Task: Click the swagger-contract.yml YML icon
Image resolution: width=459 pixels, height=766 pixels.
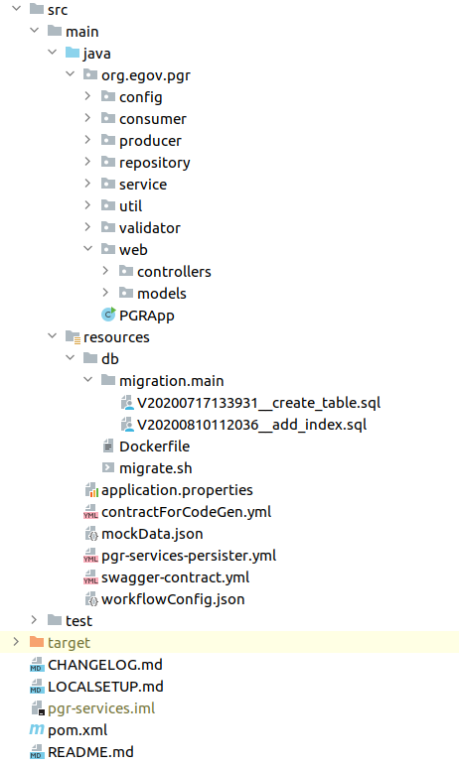Action: pos(90,577)
